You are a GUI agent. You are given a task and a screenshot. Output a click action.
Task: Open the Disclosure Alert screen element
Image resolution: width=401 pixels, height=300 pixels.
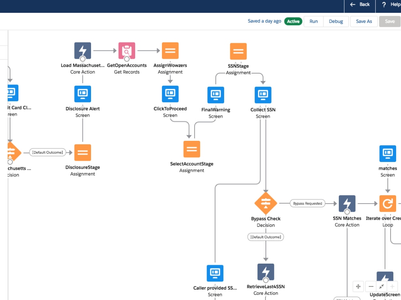[83, 94]
